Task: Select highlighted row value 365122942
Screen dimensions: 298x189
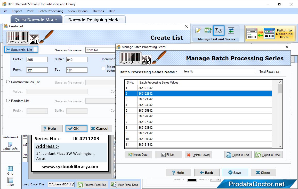Action: click(198, 93)
